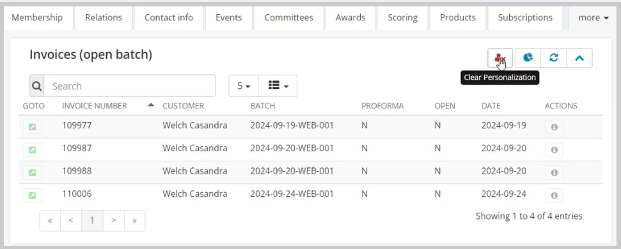This screenshot has width=621, height=249.
Task: Sort by the Date column header
Action: (x=491, y=106)
